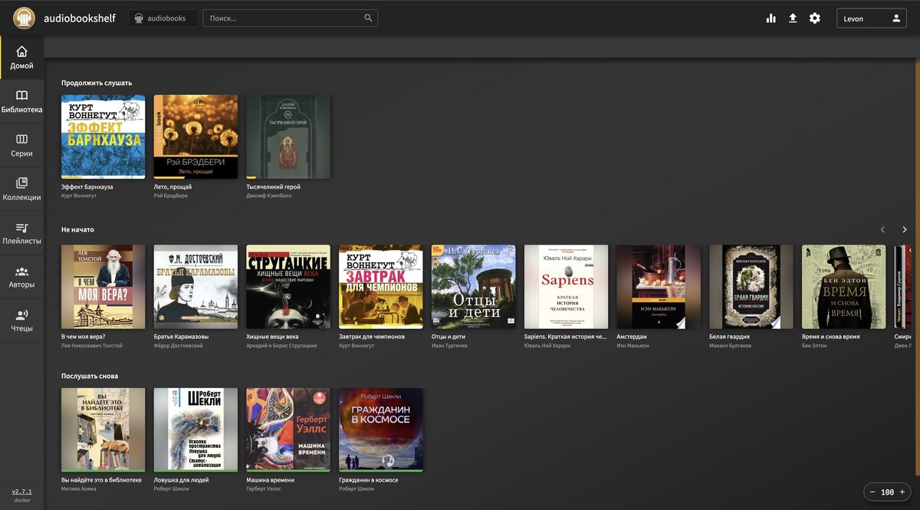The height and width of the screenshot is (510, 920).
Task: Click the v2.7.1 version link
Action: (x=21, y=491)
